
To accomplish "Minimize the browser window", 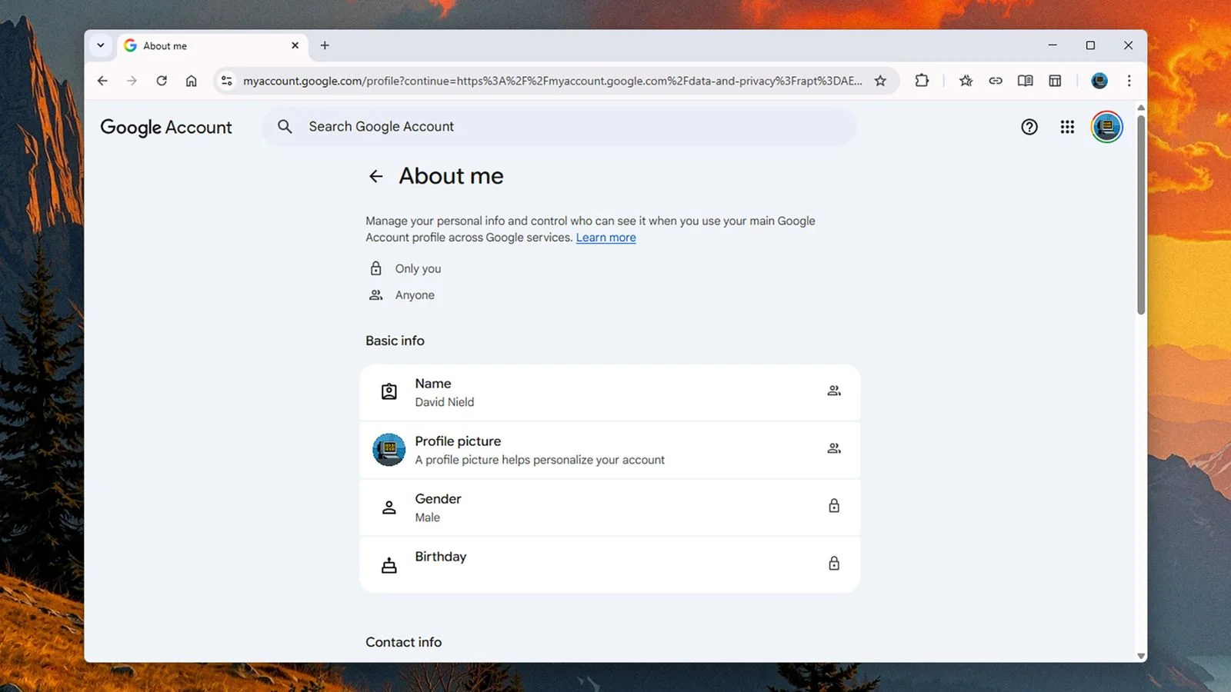I will click(x=1053, y=45).
